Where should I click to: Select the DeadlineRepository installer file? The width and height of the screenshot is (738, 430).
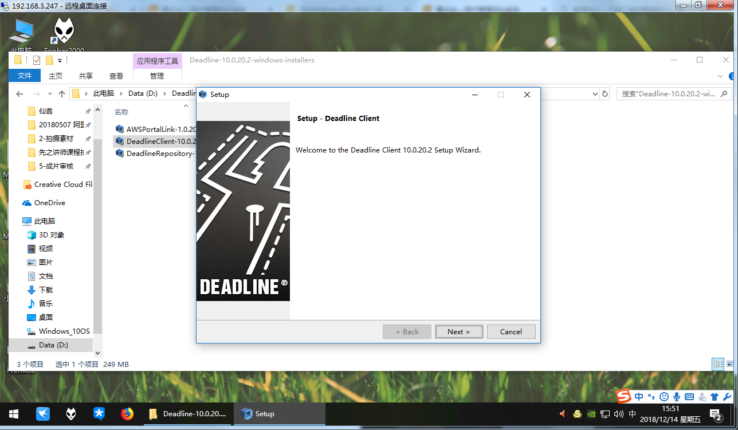[156, 153]
